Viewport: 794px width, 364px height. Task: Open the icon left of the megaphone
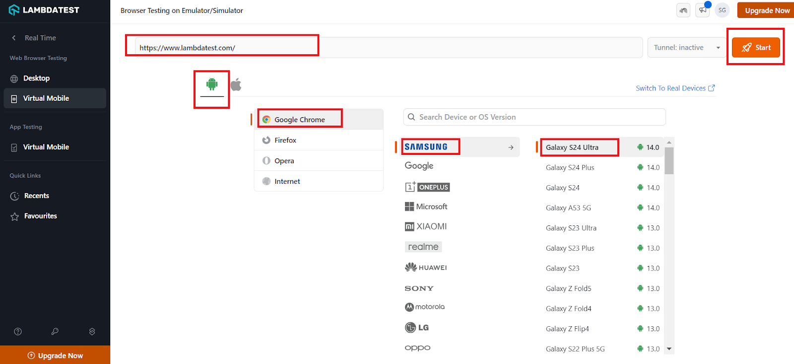(683, 10)
